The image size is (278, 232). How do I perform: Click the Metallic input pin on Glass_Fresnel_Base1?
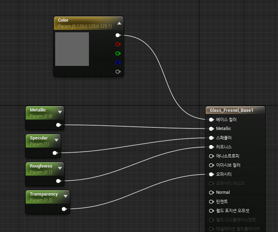211,129
